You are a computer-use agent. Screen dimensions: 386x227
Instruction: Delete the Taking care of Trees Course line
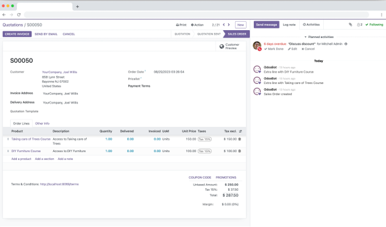click(x=240, y=139)
